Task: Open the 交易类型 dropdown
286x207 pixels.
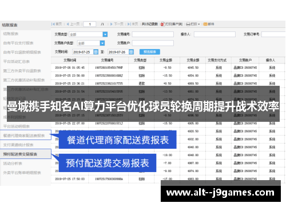Action: [x=105, y=34]
